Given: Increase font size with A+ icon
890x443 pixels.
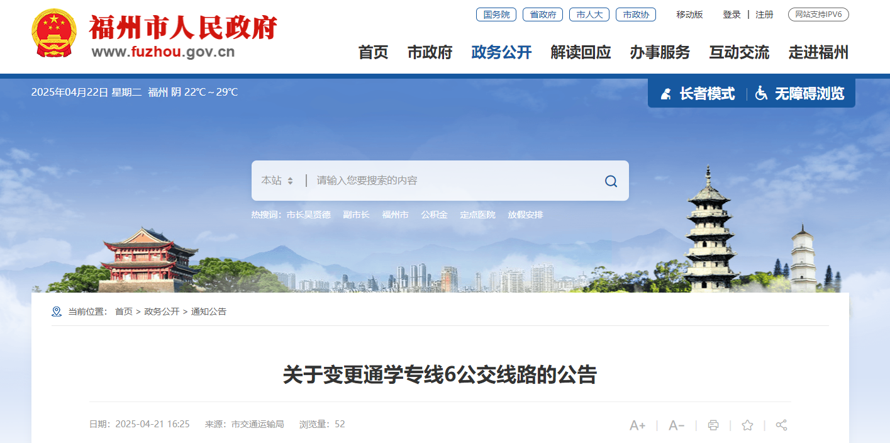Looking at the screenshot, I should [638, 425].
